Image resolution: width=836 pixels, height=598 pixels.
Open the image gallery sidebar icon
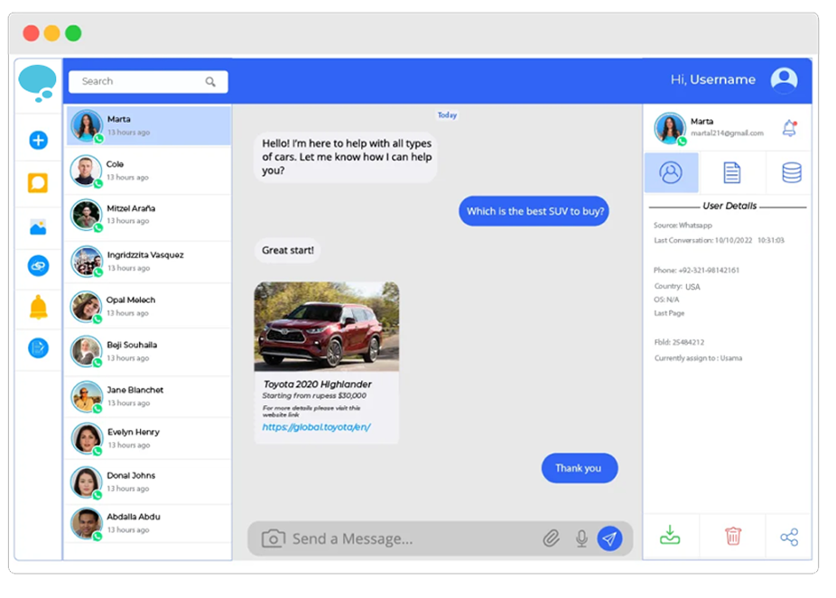click(38, 227)
